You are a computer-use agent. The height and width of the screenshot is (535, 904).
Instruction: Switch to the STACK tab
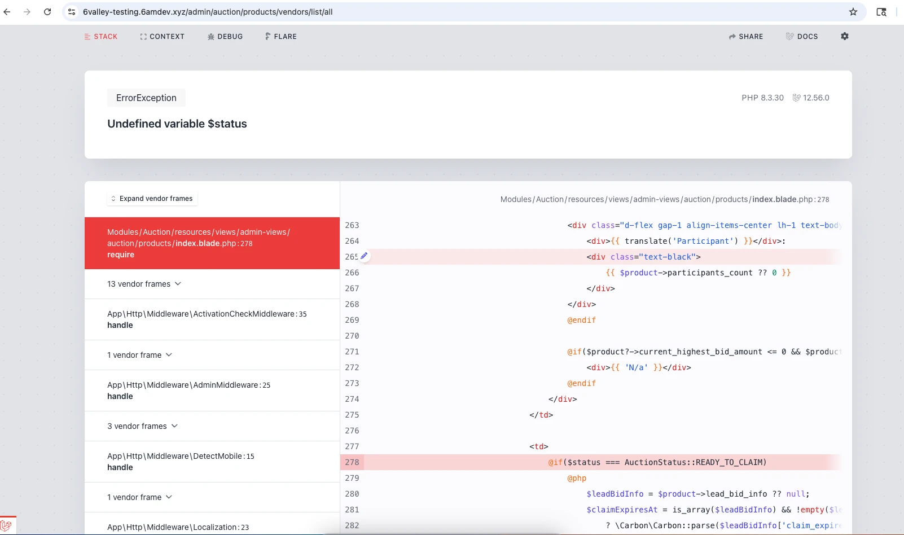(101, 37)
